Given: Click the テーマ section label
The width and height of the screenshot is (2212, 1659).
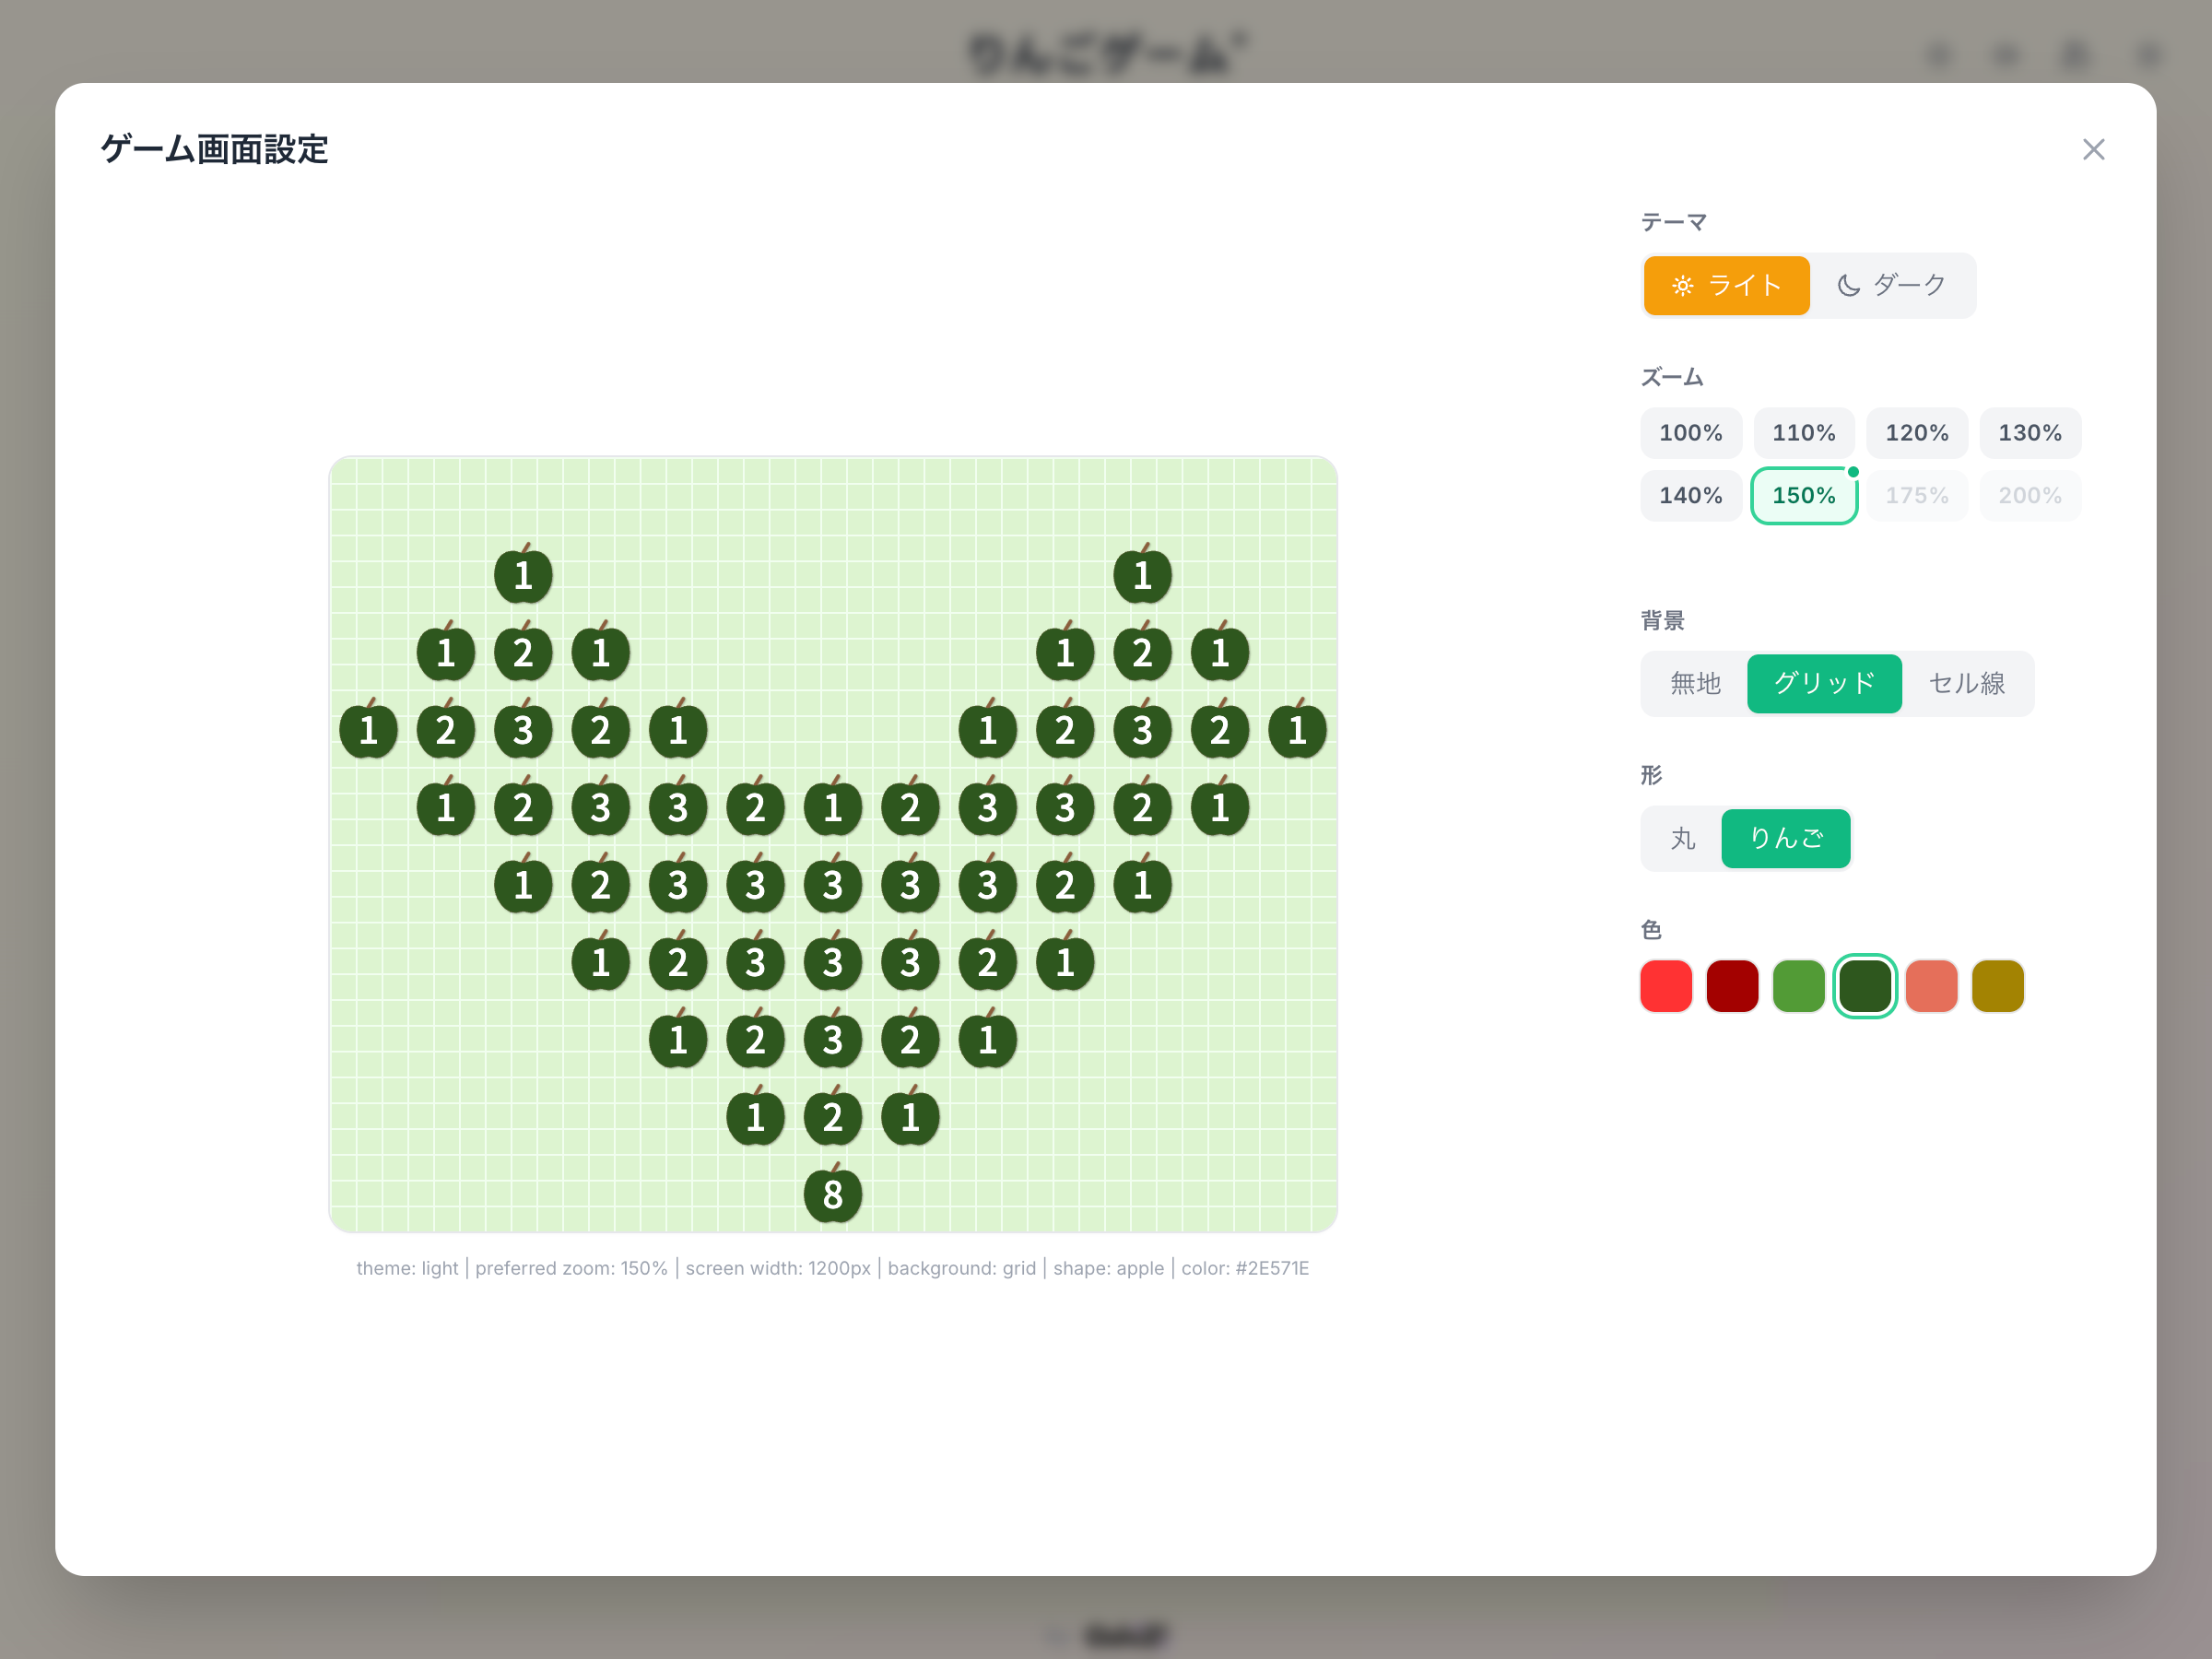Looking at the screenshot, I should 1673,222.
